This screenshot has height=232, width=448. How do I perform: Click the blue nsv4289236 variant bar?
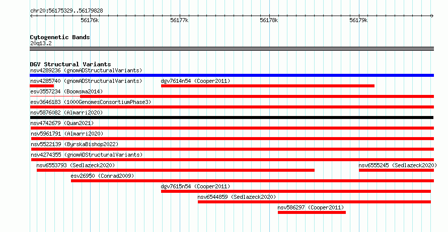pyautogui.click(x=232, y=75)
